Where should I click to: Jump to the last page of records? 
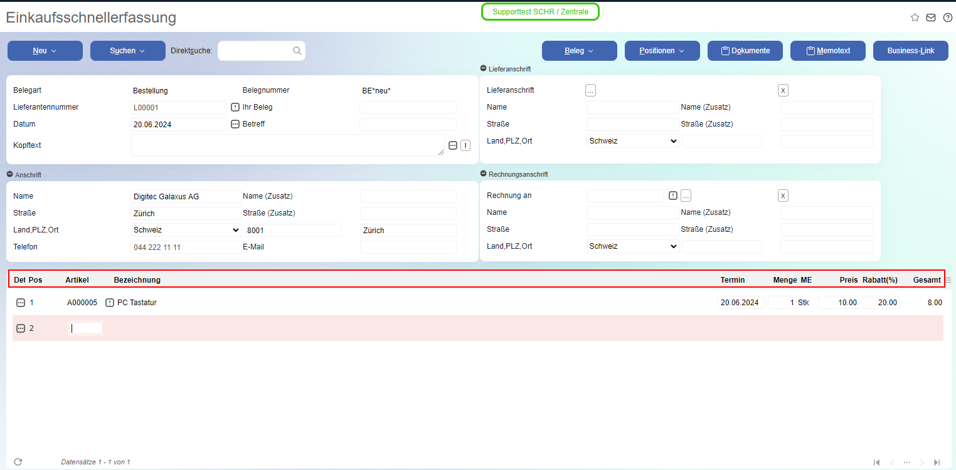point(937,462)
